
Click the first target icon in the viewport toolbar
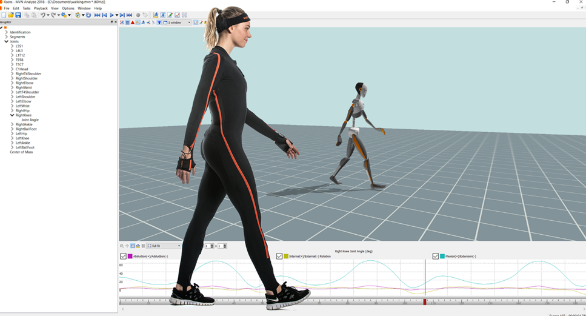click(x=122, y=22)
